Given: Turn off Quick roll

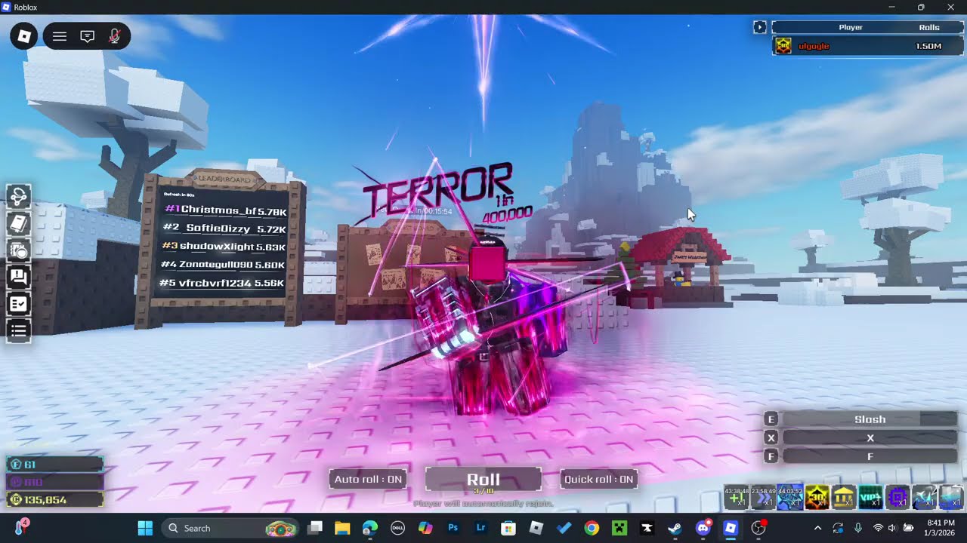Looking at the screenshot, I should [x=599, y=479].
